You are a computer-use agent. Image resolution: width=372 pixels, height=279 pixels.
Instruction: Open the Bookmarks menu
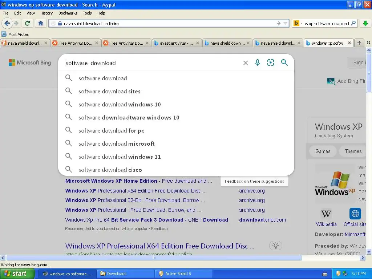click(68, 13)
